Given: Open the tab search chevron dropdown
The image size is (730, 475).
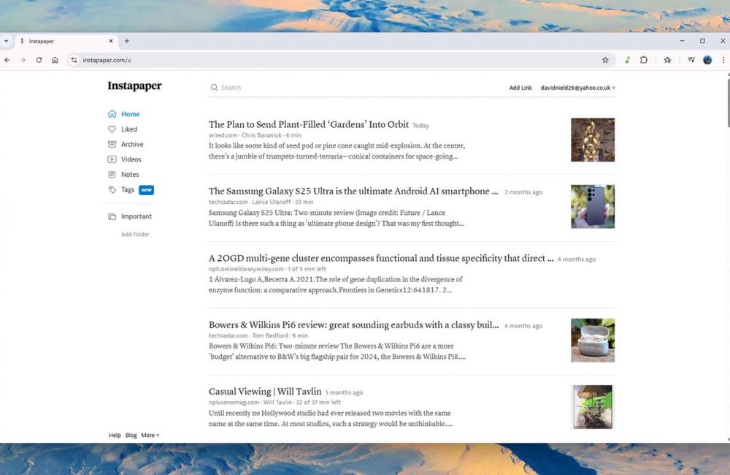Looking at the screenshot, I should [7, 41].
